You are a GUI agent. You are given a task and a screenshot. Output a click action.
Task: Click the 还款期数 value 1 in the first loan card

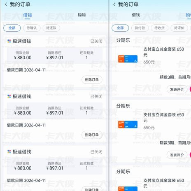(86, 58)
